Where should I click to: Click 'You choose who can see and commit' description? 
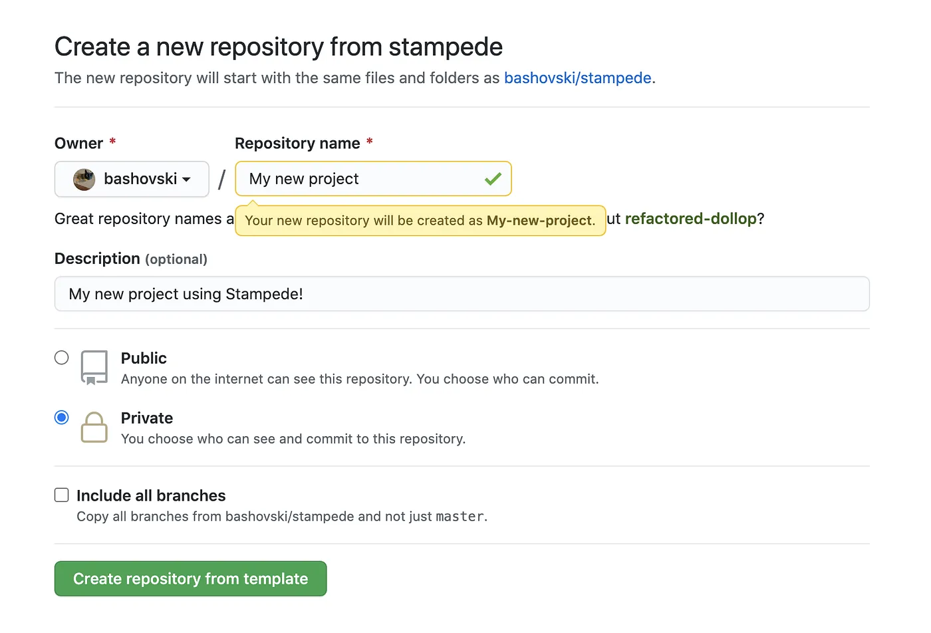293,439
